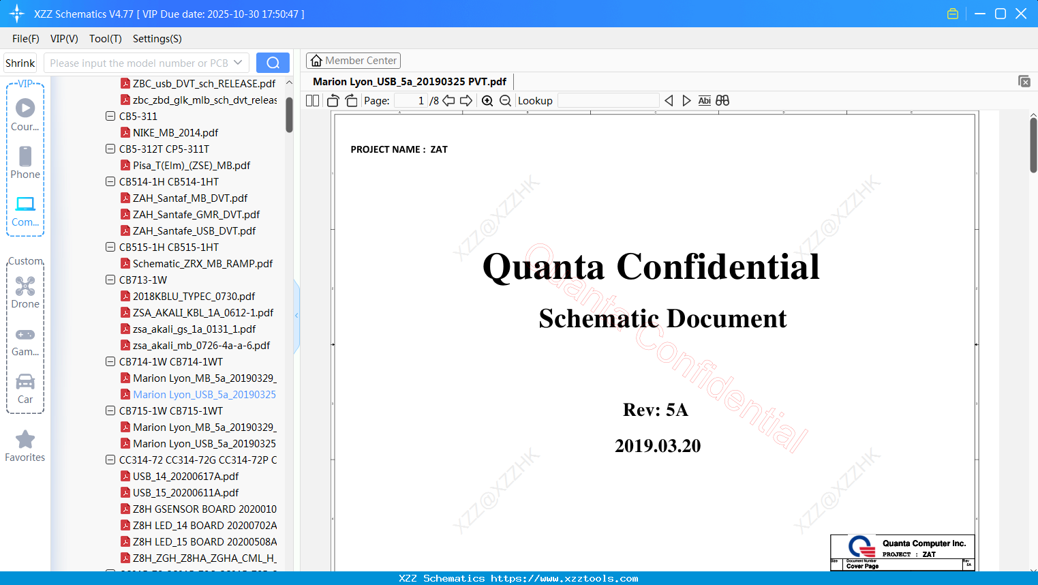The image size is (1038, 585).
Task: Click the file tree vertical scrollbar thumb
Action: pos(289,114)
